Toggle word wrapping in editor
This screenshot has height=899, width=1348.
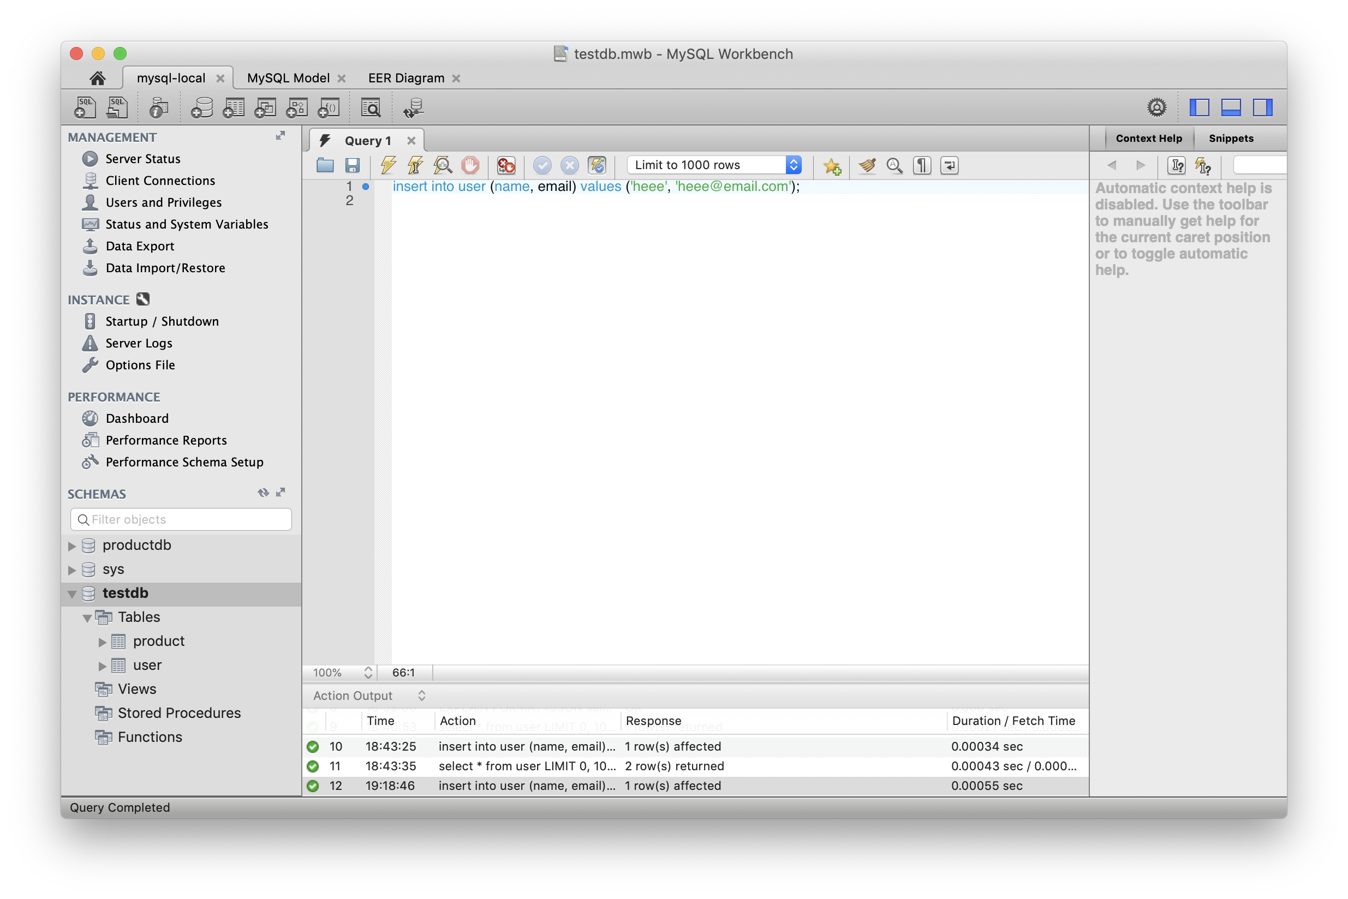(950, 166)
